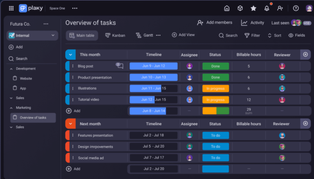Collapse the Next month group
The image size is (314, 179).
pos(70,124)
